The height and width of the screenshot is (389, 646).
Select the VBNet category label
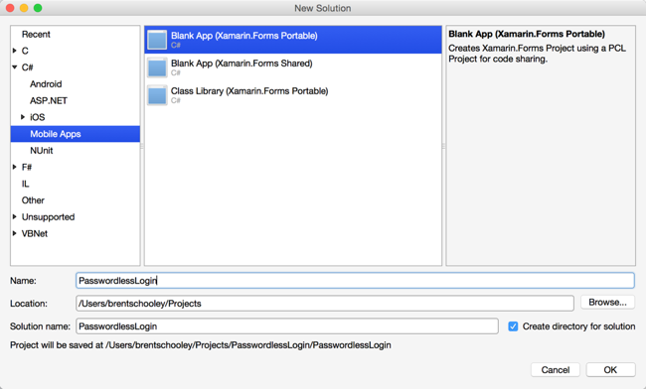coord(35,233)
